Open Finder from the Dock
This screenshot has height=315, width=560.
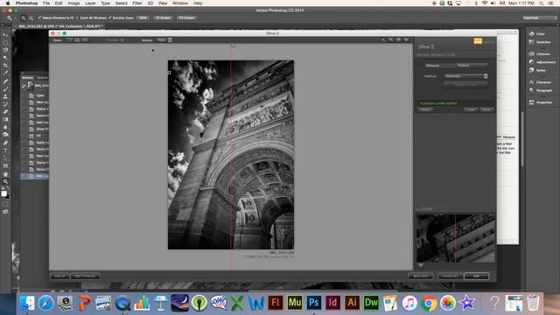pyautogui.click(x=27, y=303)
